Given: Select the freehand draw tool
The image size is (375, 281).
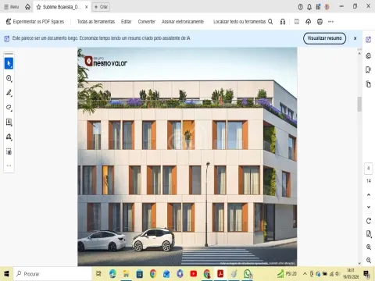Looking at the screenshot, I should point(9,108).
